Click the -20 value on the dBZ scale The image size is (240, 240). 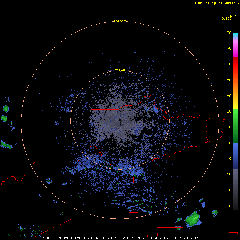228,190
